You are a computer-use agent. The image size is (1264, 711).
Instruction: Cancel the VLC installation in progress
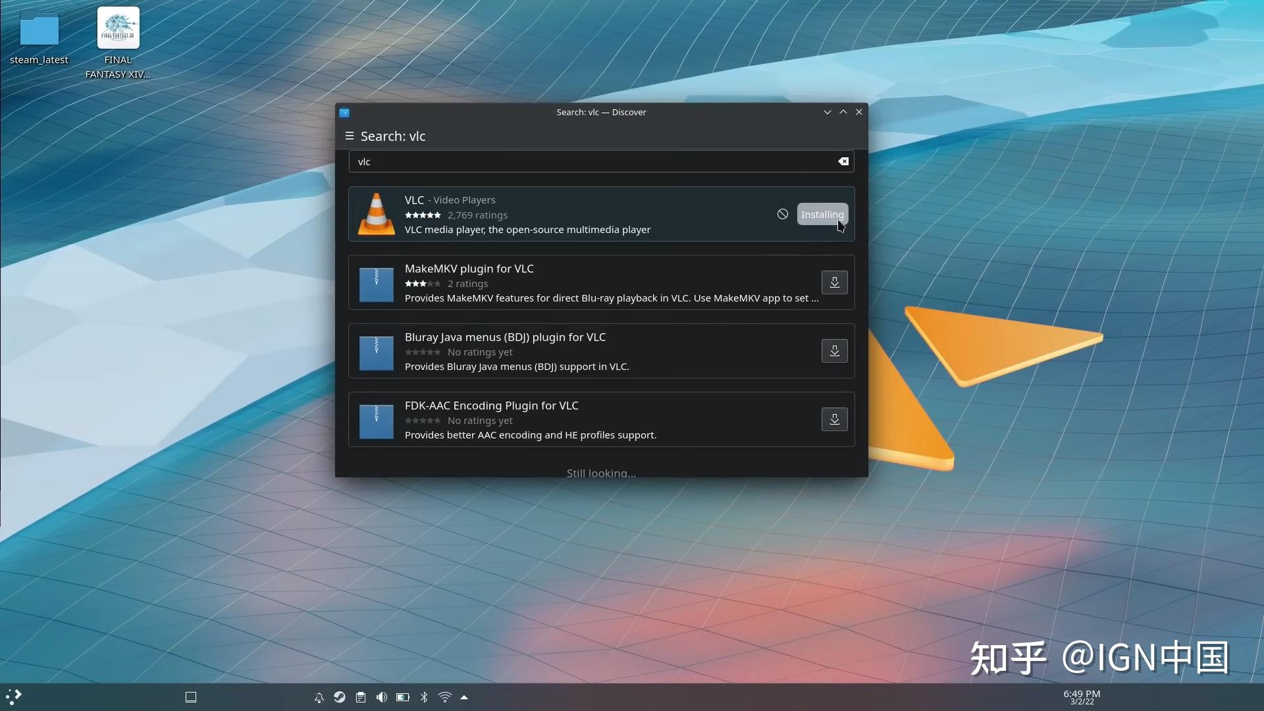(783, 215)
